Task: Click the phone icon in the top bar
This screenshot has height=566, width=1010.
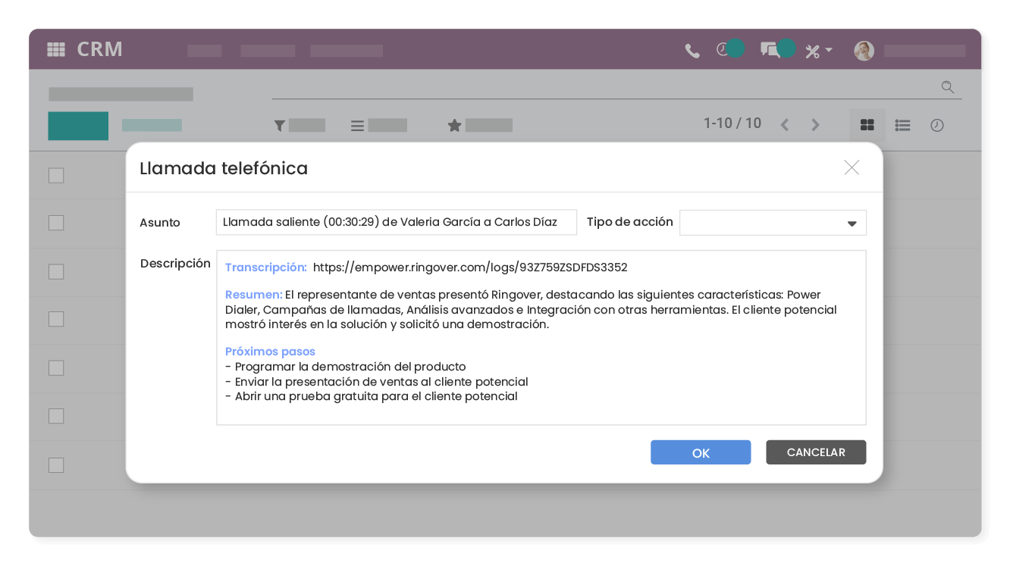Action: (x=692, y=50)
